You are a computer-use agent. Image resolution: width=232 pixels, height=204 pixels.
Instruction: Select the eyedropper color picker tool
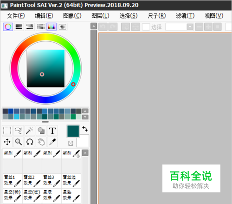coord(52,142)
